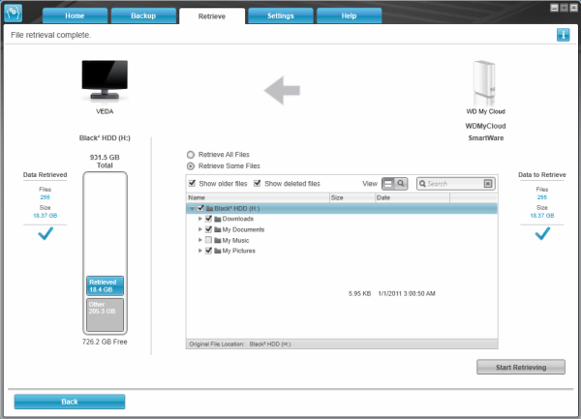Image resolution: width=581 pixels, height=419 pixels.
Task: Click the Black² HDD (H:) folder icon
Action: 209,208
